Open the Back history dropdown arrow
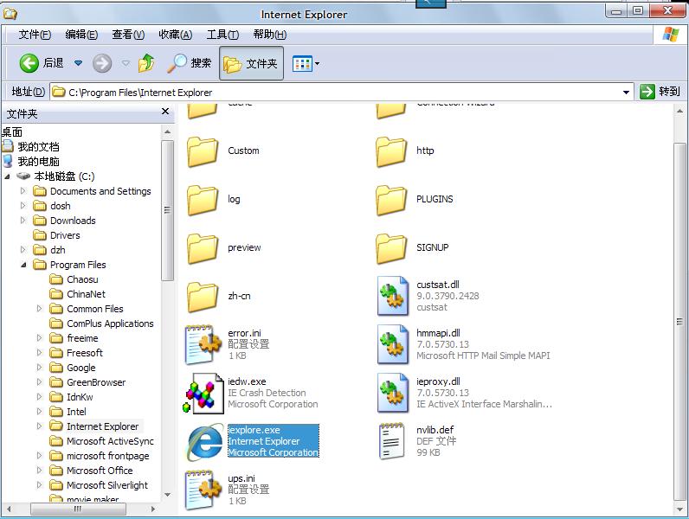Image resolution: width=689 pixels, height=519 pixels. click(x=78, y=63)
